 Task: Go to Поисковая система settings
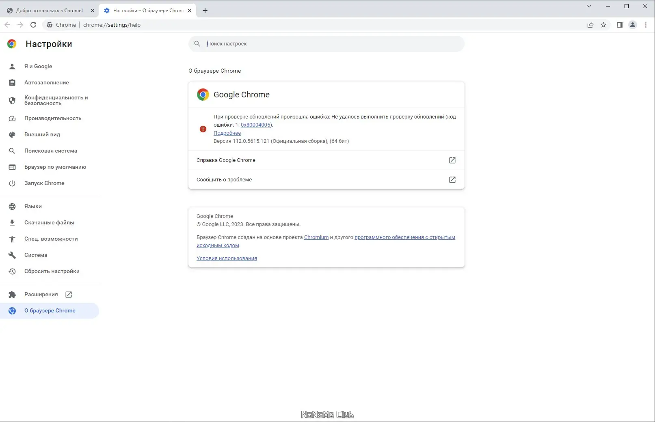(50, 151)
